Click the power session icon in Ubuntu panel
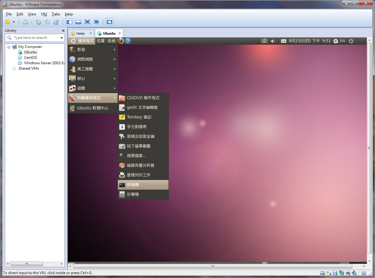 pos(351,41)
